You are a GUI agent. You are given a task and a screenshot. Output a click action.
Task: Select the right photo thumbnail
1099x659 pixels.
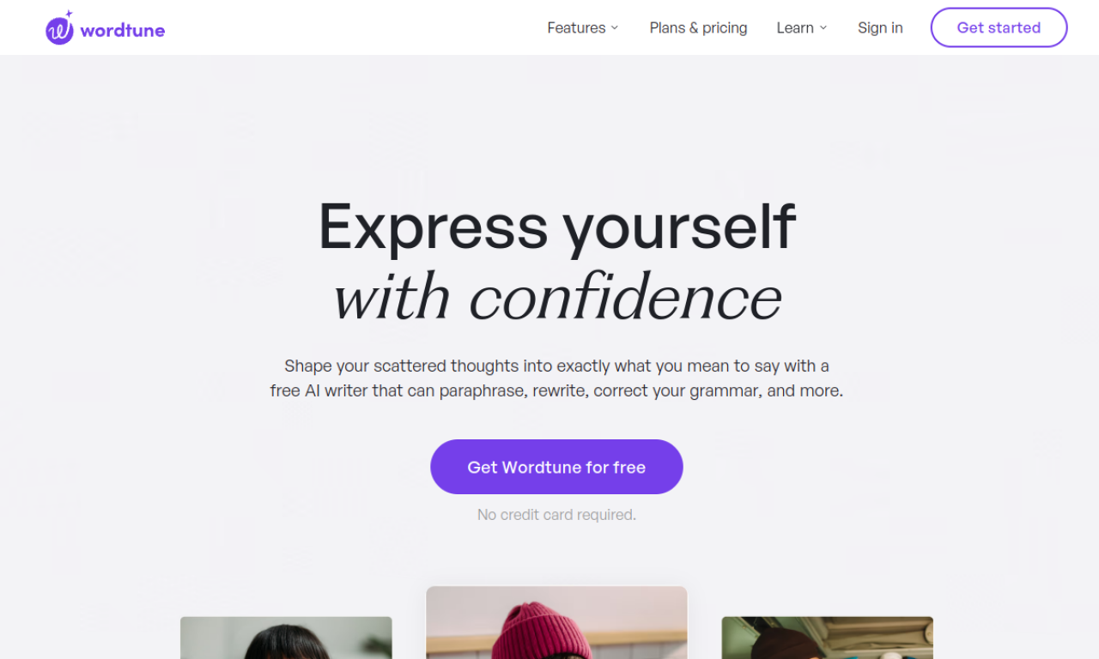pos(827,638)
